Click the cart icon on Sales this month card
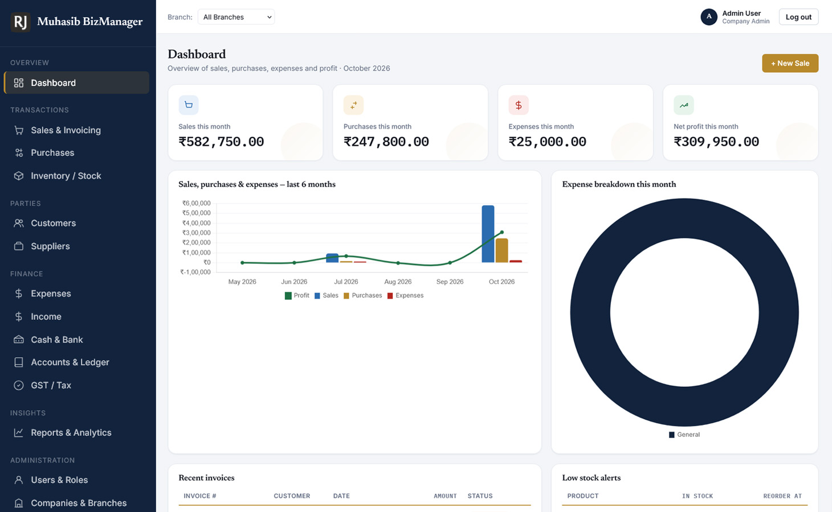The height and width of the screenshot is (512, 832). [189, 105]
